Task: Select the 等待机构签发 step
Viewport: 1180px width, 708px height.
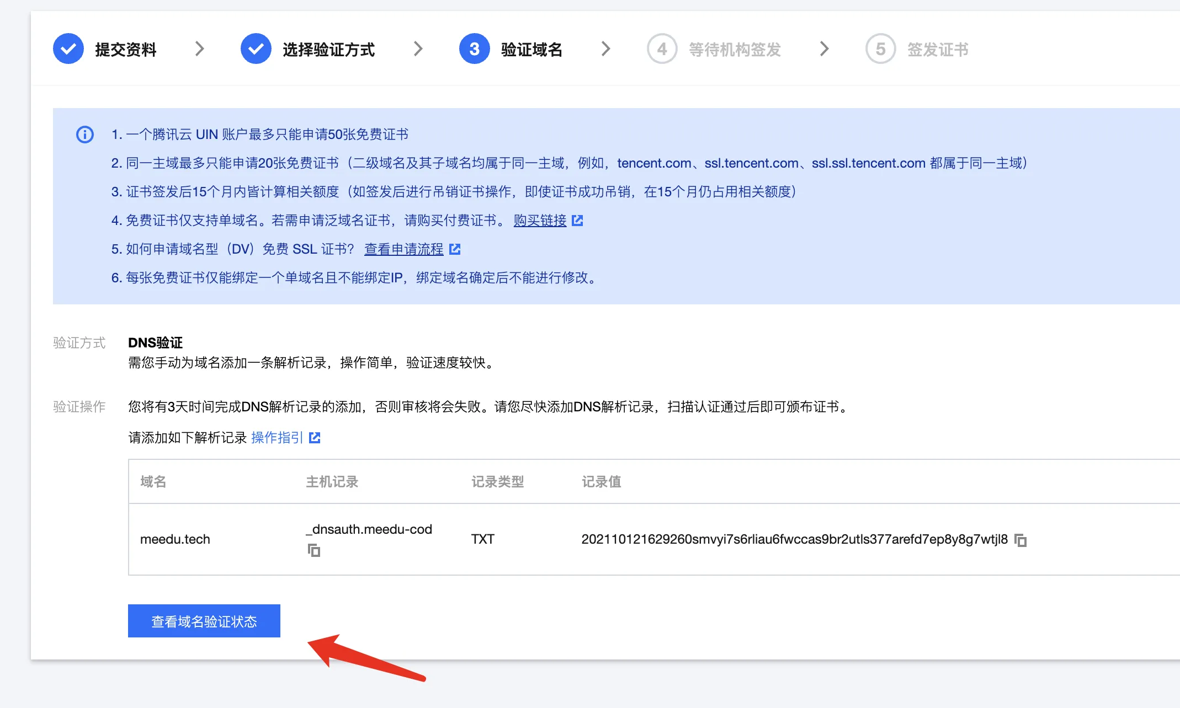Action: click(x=714, y=49)
